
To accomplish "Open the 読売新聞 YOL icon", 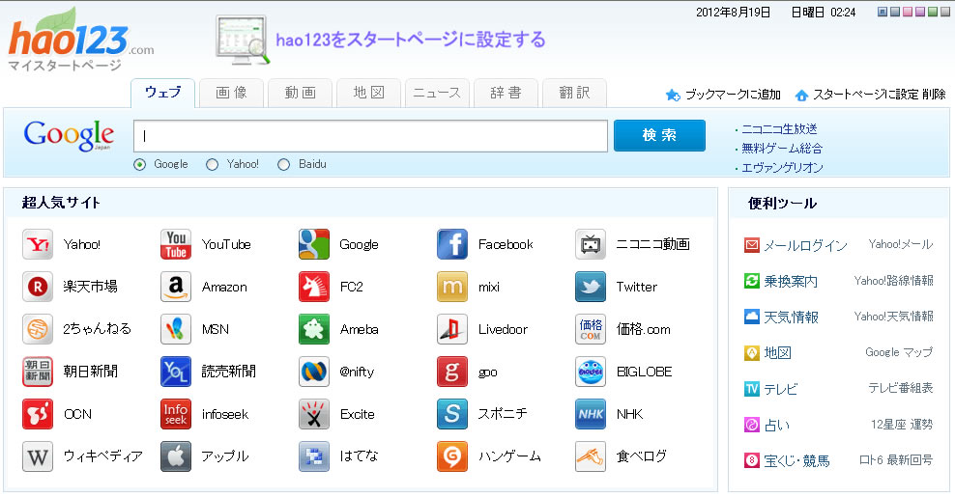I will [x=175, y=372].
